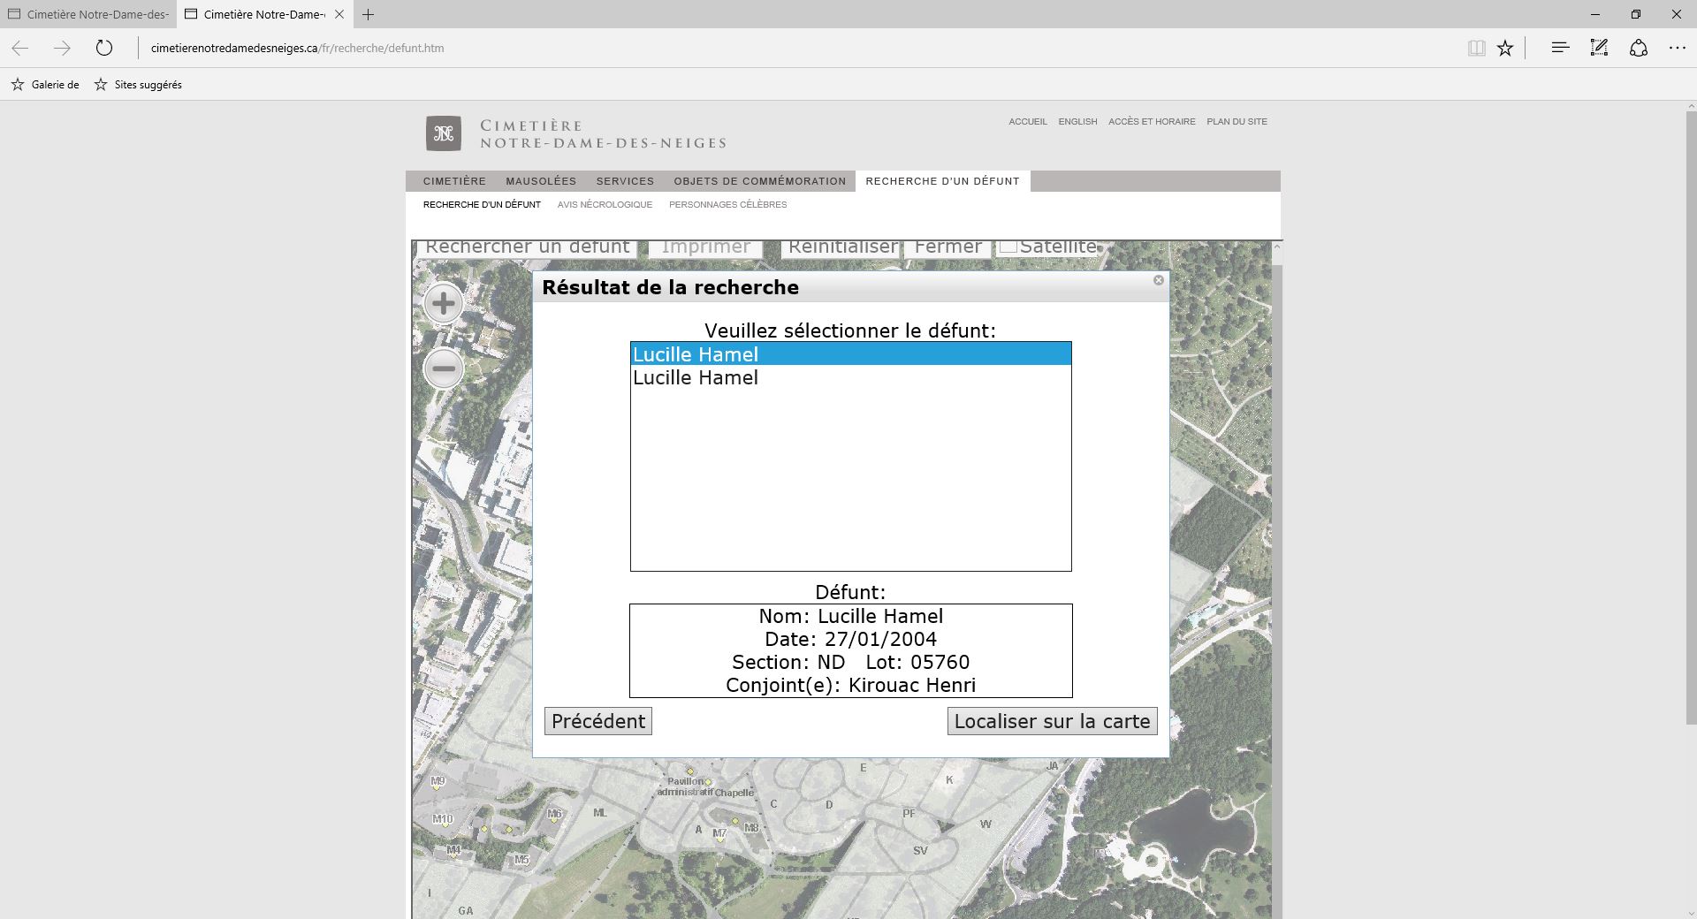Open Objets de commémoration menu
The width and height of the screenshot is (1697, 919).
tap(760, 181)
